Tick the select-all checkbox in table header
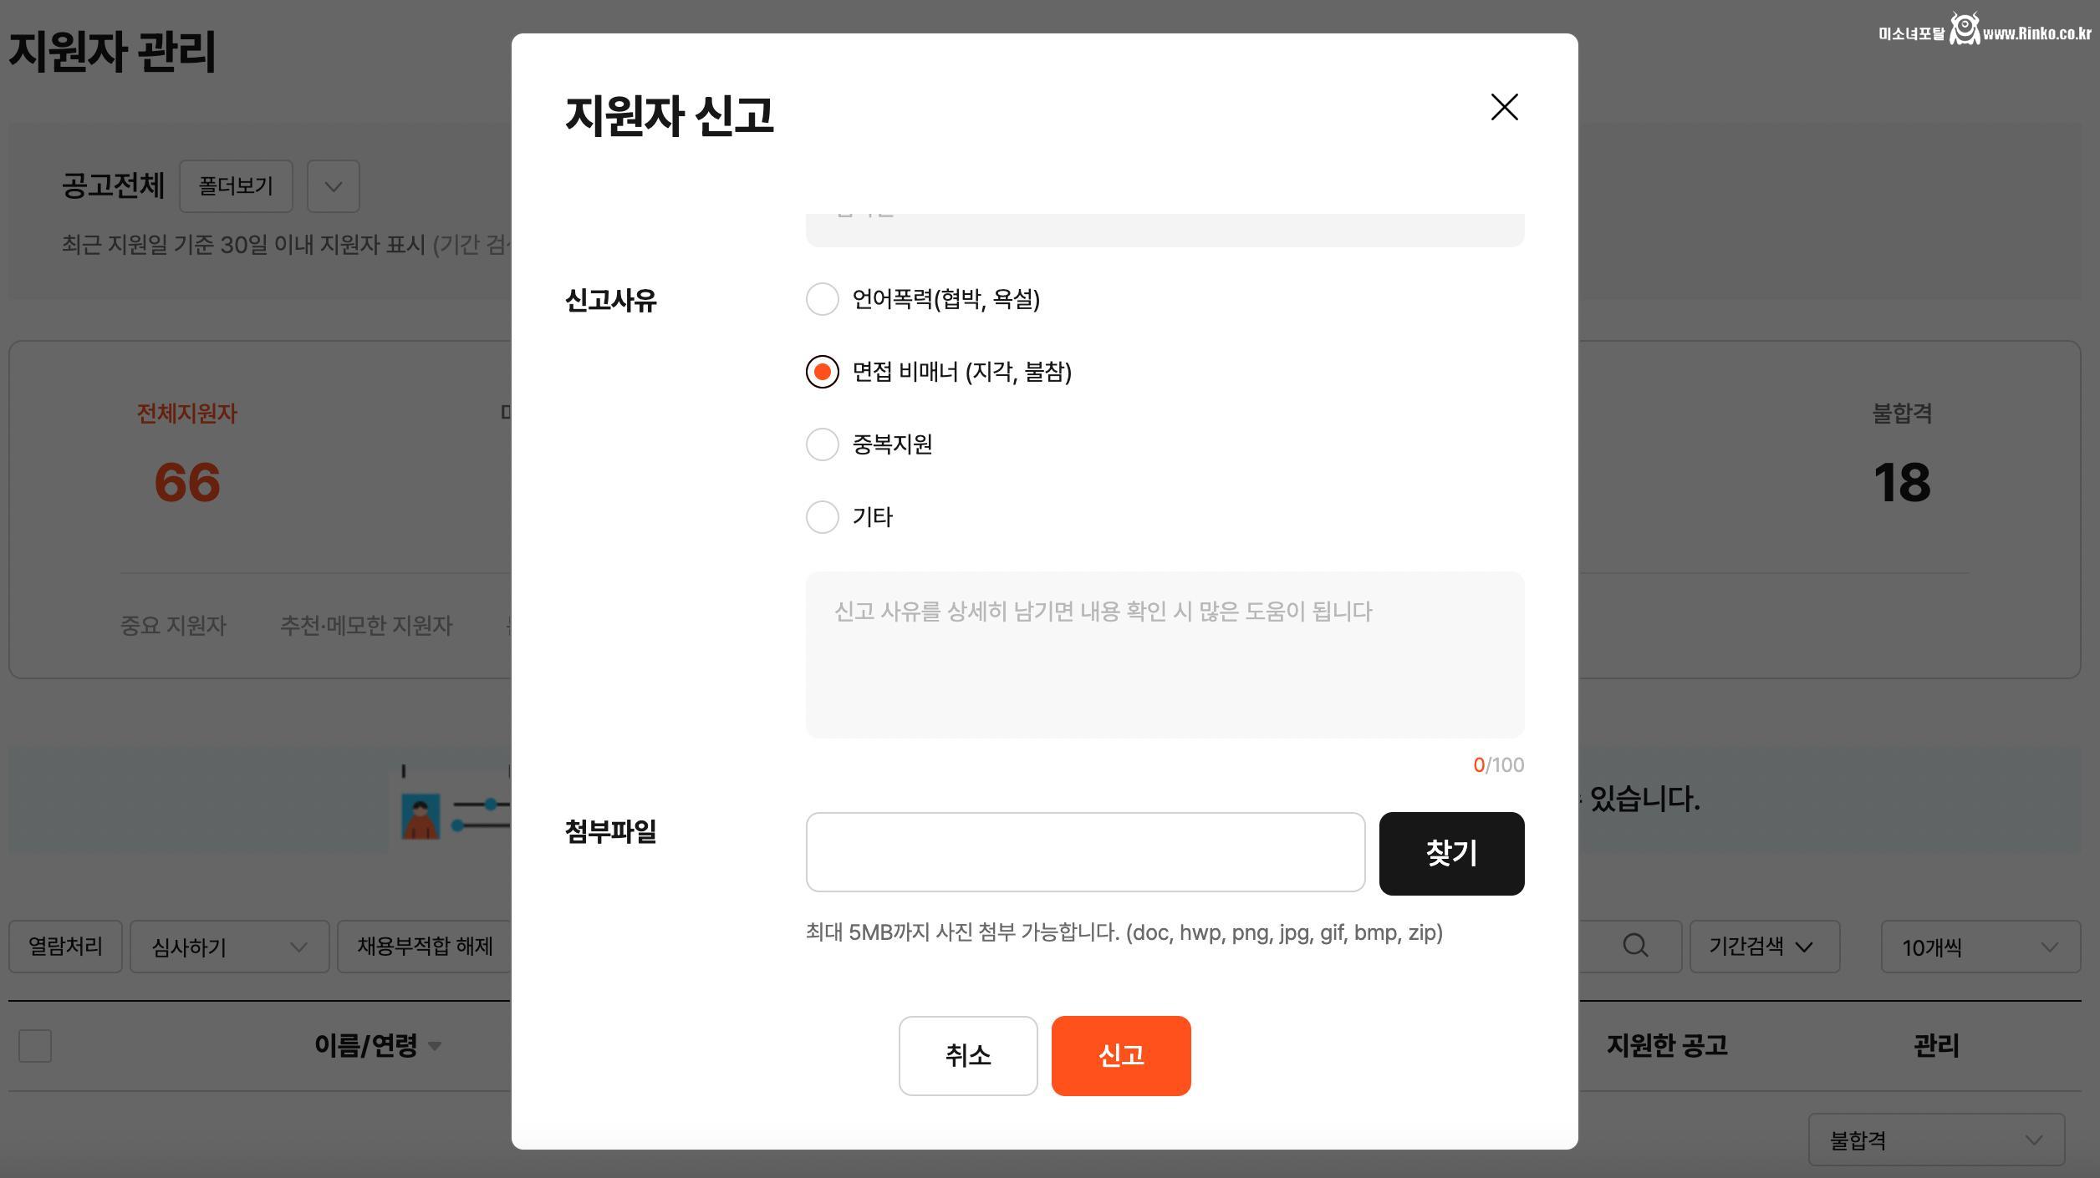Image resolution: width=2100 pixels, height=1178 pixels. 35,1046
